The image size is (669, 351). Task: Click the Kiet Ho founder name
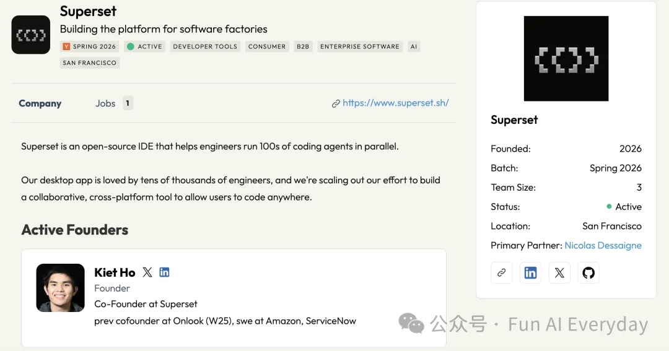point(115,272)
